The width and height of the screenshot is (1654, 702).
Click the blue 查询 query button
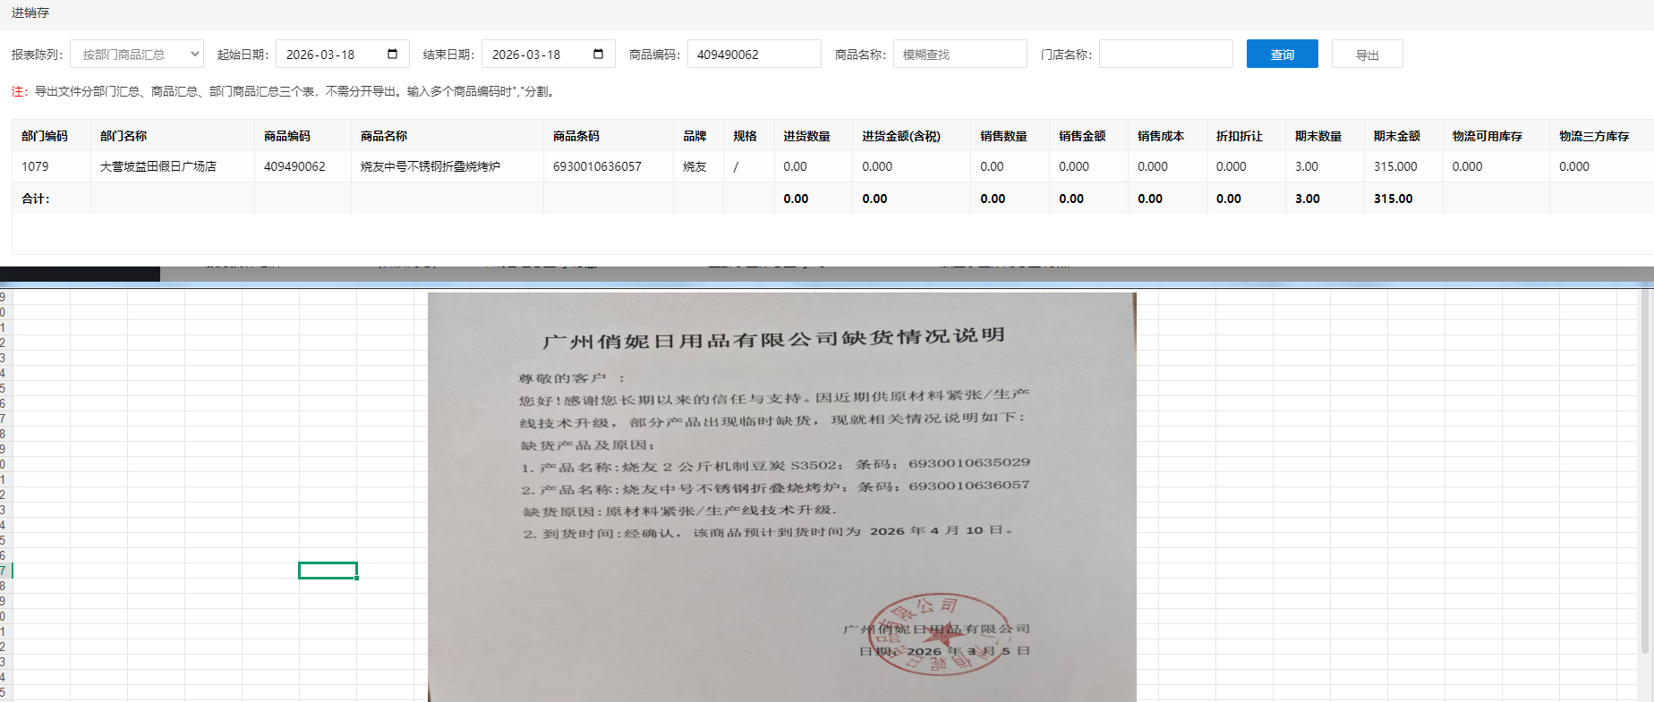coord(1282,55)
